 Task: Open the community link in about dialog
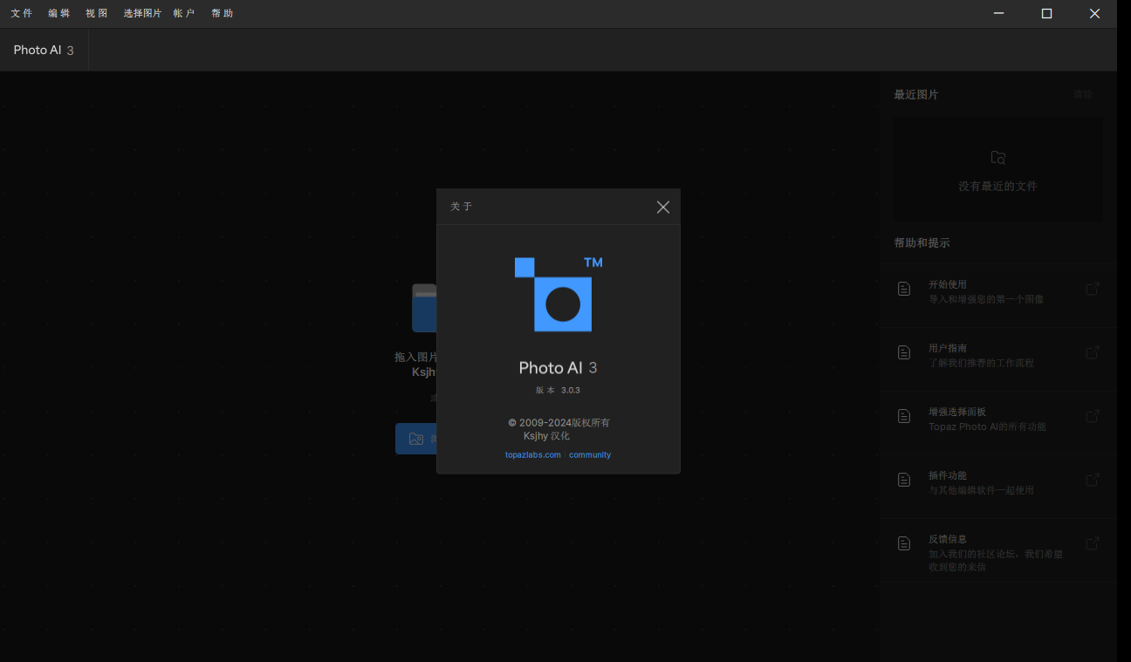[590, 455]
